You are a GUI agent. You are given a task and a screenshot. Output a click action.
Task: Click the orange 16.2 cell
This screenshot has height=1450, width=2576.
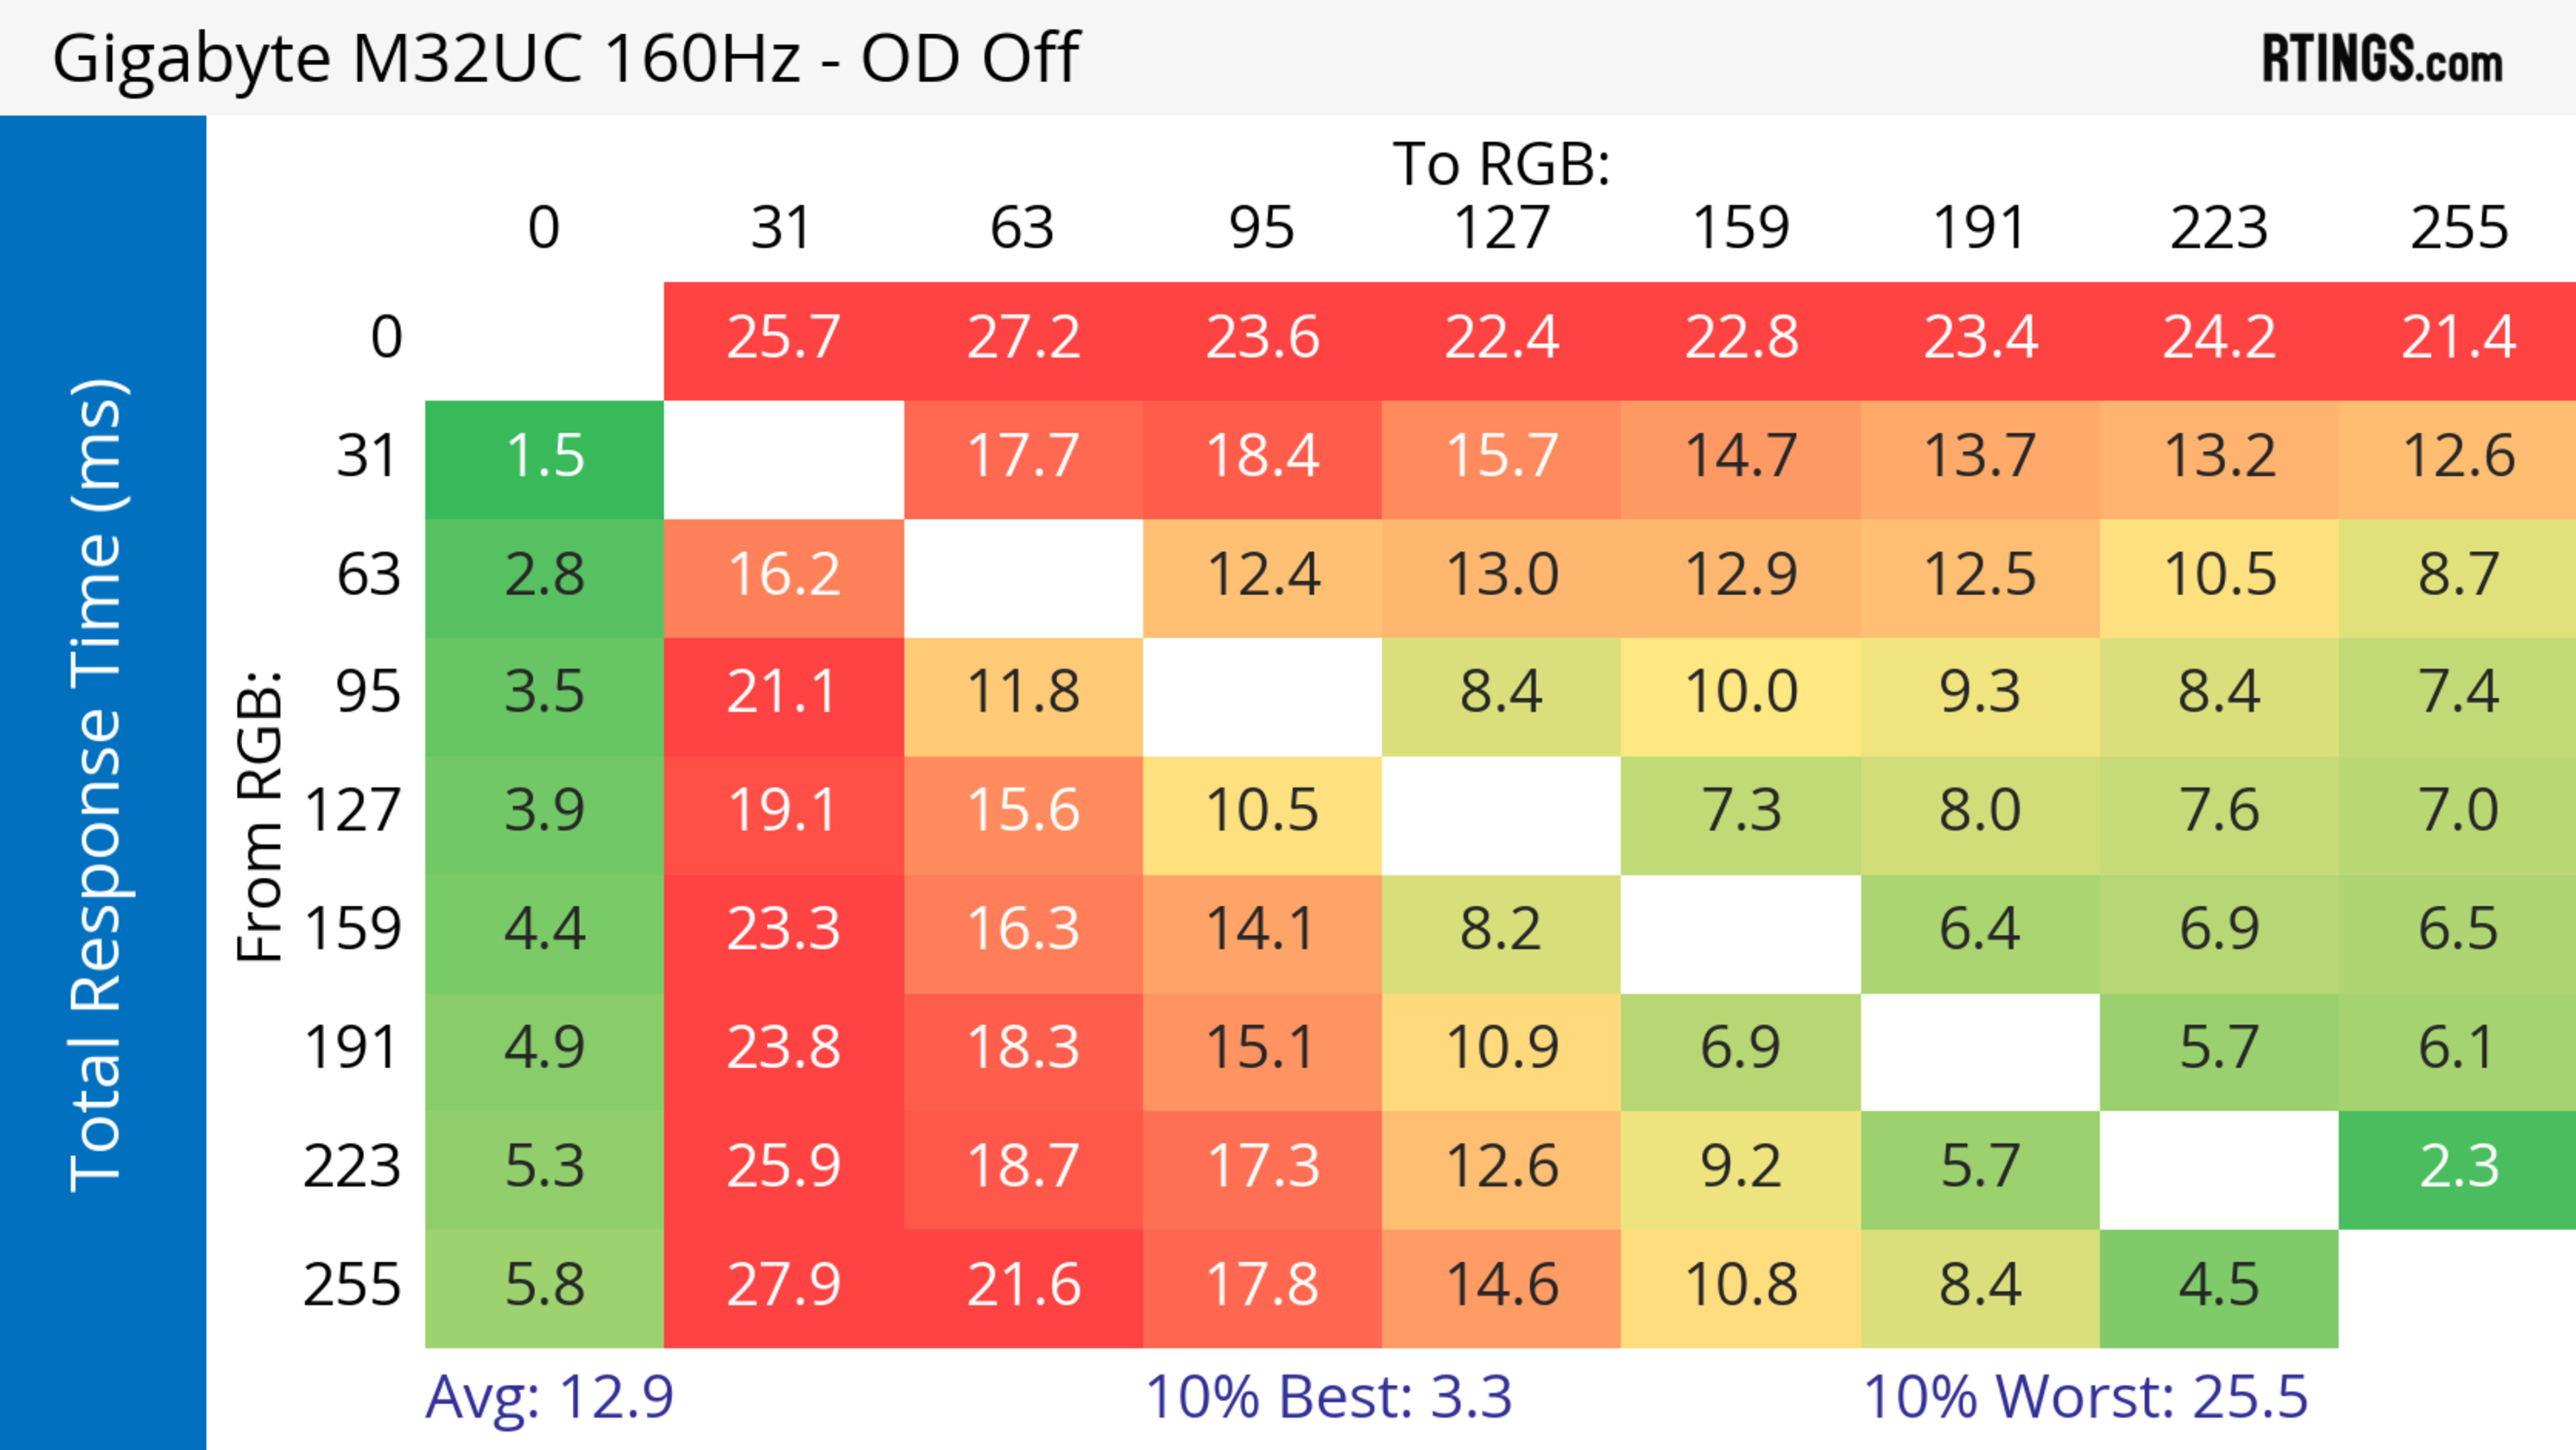783,575
